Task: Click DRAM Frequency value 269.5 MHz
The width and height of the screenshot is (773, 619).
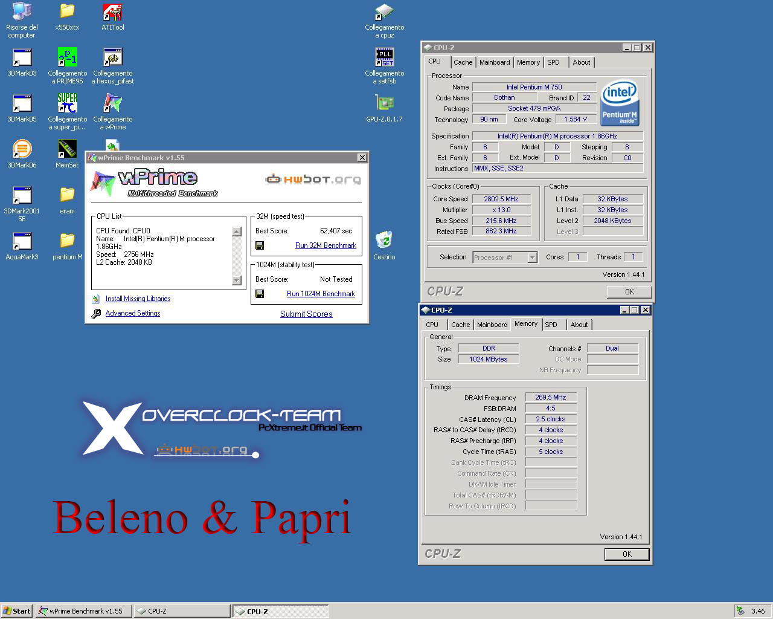Action: click(x=551, y=397)
